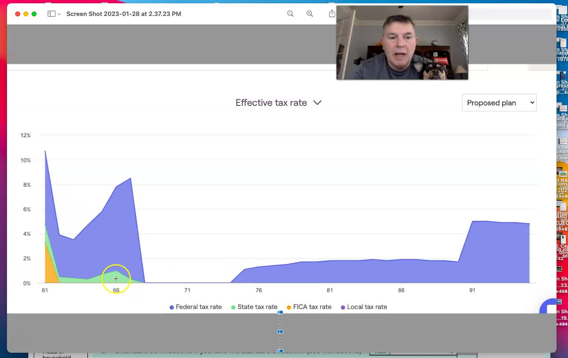Click the middle blue handle of the selection
The height and width of the screenshot is (358, 568).
coord(280,331)
